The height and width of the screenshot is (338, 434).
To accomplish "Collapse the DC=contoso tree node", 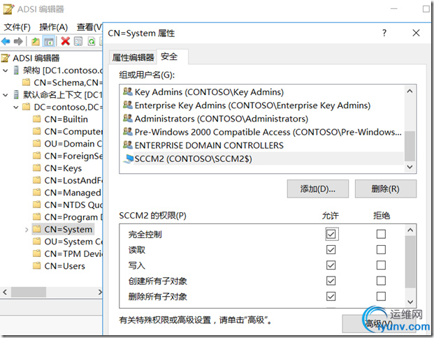I will tap(16, 107).
